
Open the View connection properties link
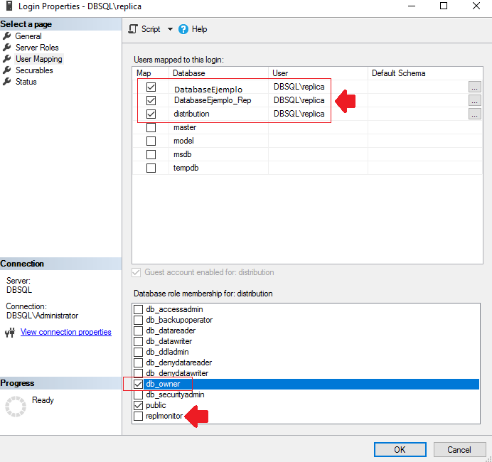pyautogui.click(x=65, y=332)
